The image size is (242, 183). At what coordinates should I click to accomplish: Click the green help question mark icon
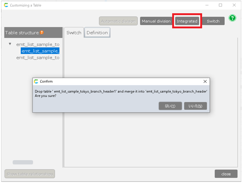232,18
